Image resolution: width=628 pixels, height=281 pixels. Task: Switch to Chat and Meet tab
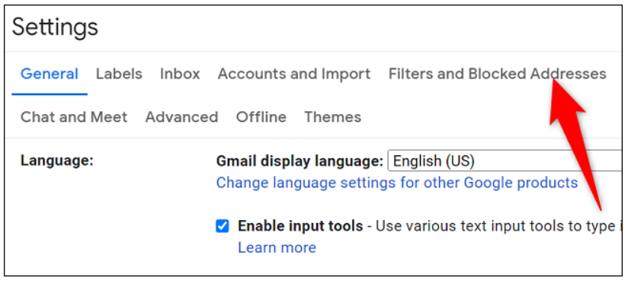pyautogui.click(x=74, y=117)
